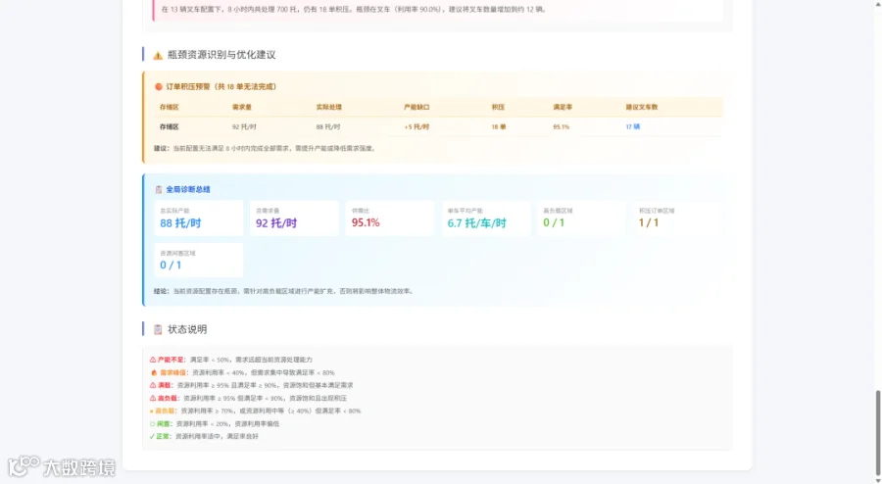Image resolution: width=882 pixels, height=484 pixels.
Task: Click the 建议 note below the table
Action: (x=265, y=148)
